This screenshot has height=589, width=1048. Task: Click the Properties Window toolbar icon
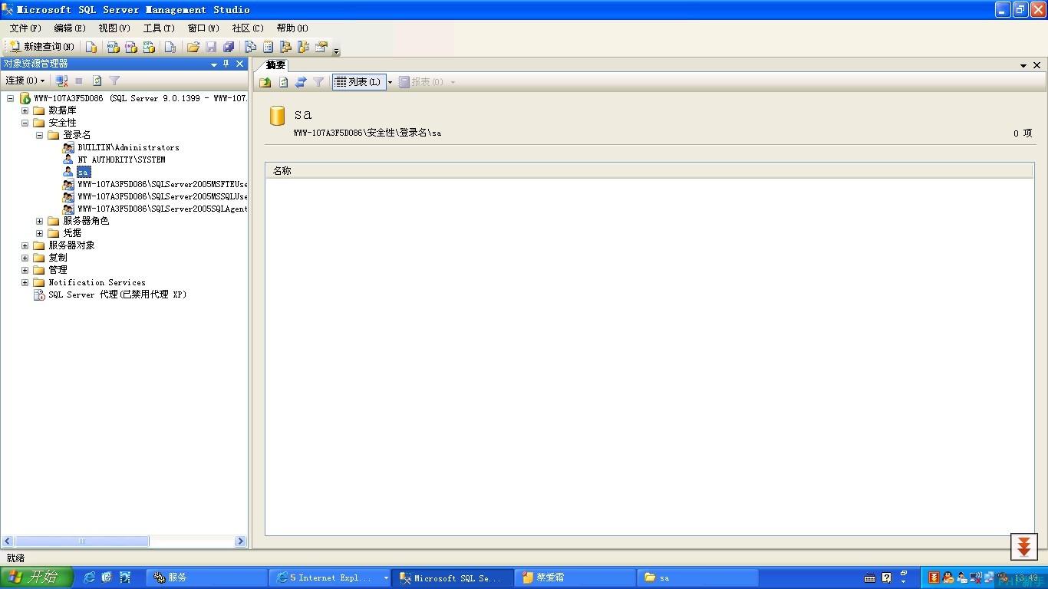click(x=321, y=47)
